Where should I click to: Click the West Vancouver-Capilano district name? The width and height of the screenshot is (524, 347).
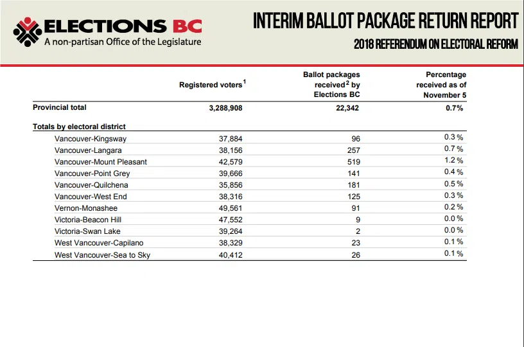click(x=99, y=243)
